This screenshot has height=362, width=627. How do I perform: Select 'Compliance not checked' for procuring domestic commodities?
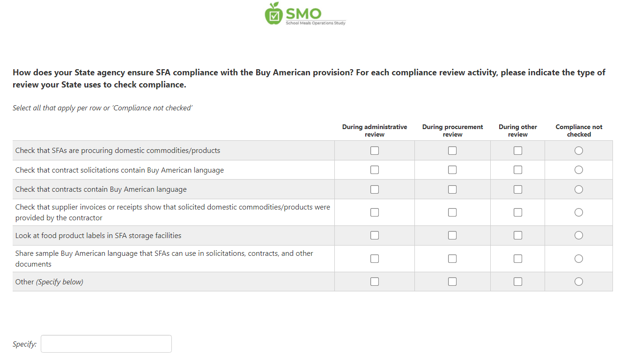(x=579, y=151)
